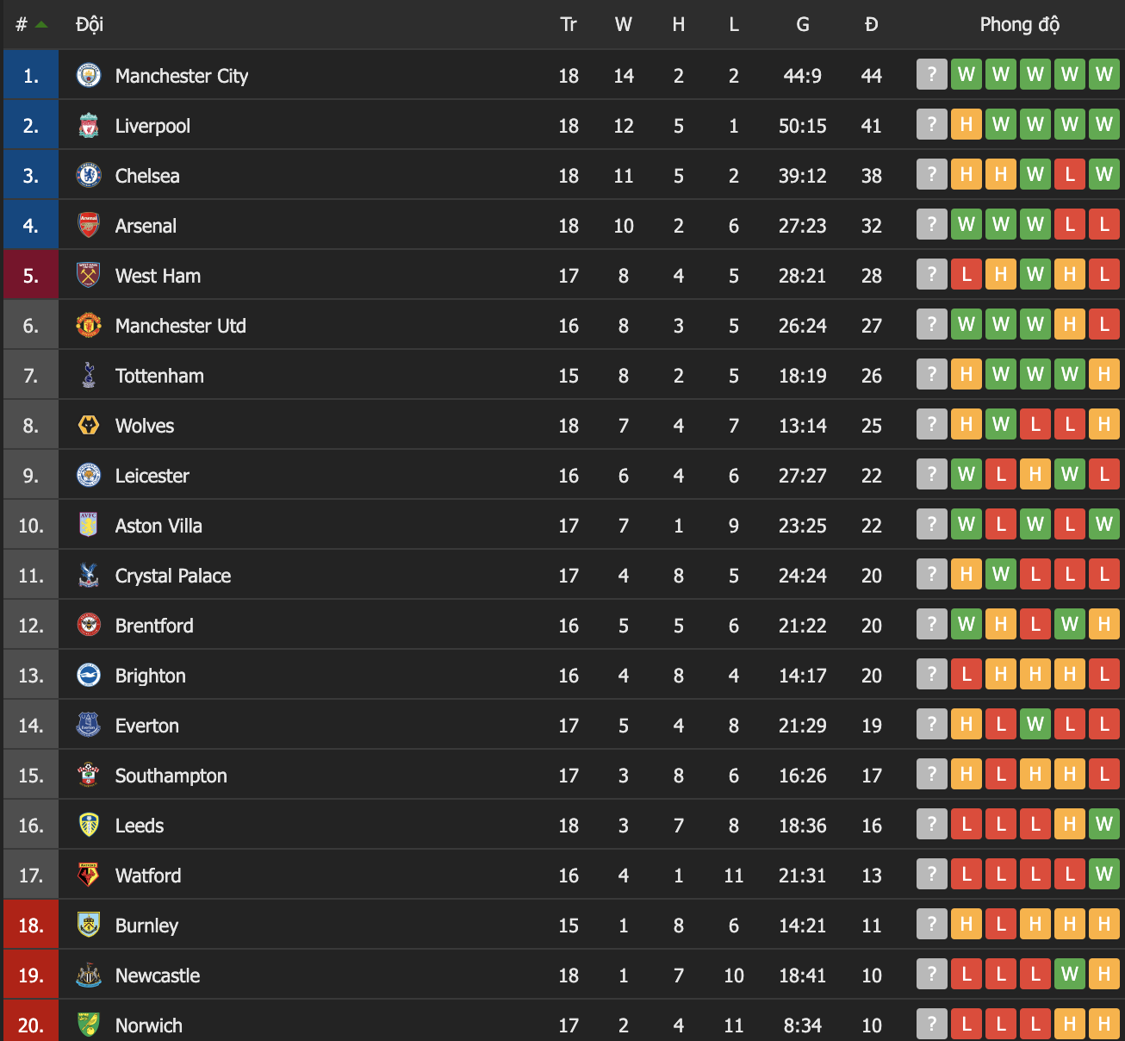Click the Đội column header

click(90, 24)
